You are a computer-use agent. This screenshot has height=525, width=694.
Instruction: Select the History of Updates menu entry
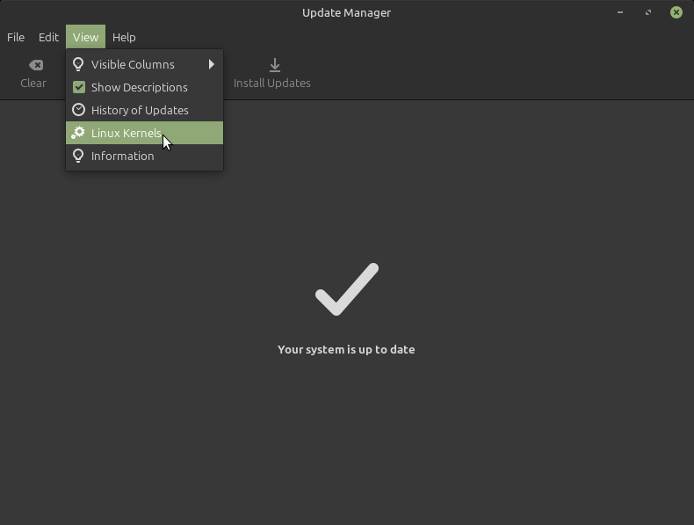[x=140, y=110]
